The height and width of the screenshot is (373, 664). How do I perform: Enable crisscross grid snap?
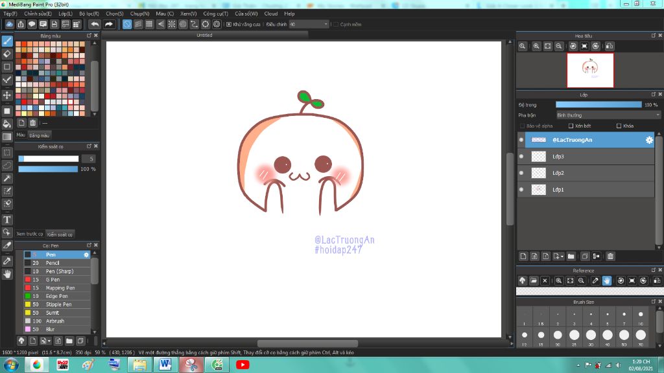[149, 24]
